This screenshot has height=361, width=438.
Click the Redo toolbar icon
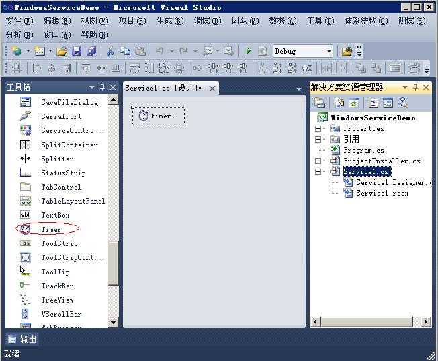pyautogui.click(x=183, y=52)
